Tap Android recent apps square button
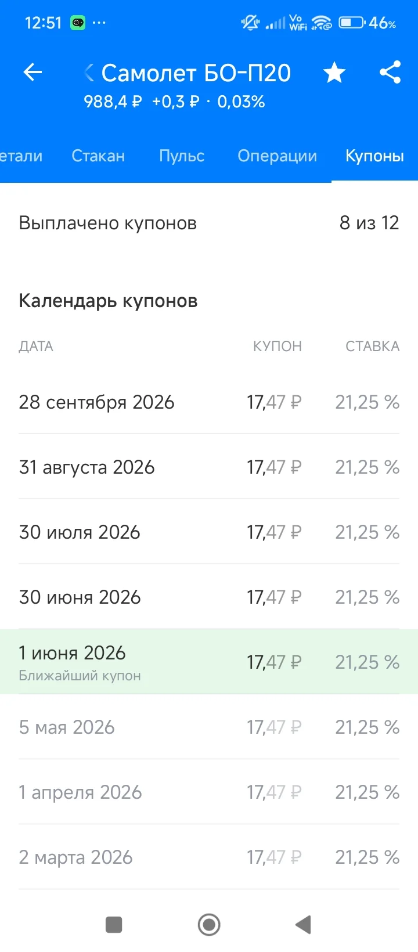 [x=114, y=924]
